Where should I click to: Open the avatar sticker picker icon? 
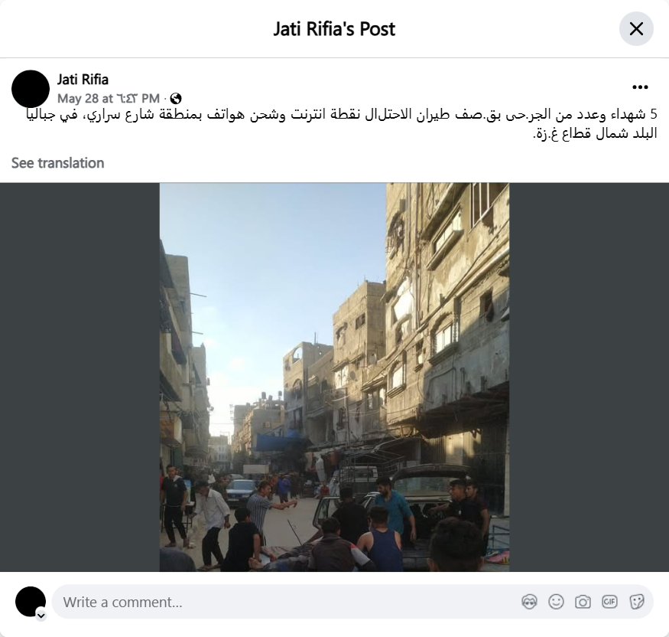pos(529,602)
